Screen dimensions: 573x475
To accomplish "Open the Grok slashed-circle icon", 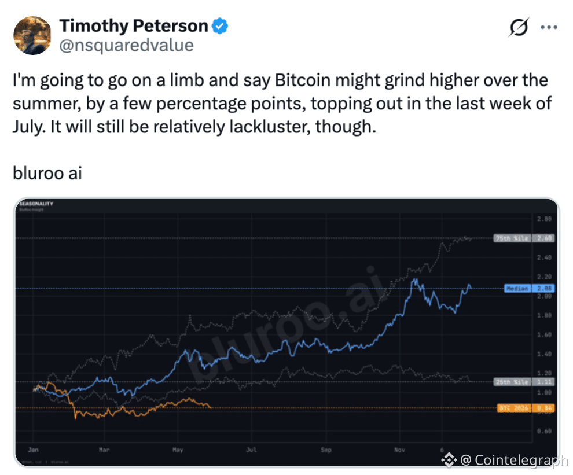I will click(519, 27).
